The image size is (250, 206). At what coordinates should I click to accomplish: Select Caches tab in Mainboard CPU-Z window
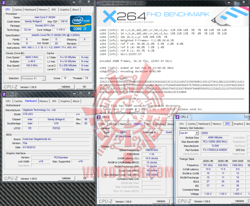coord(18,101)
